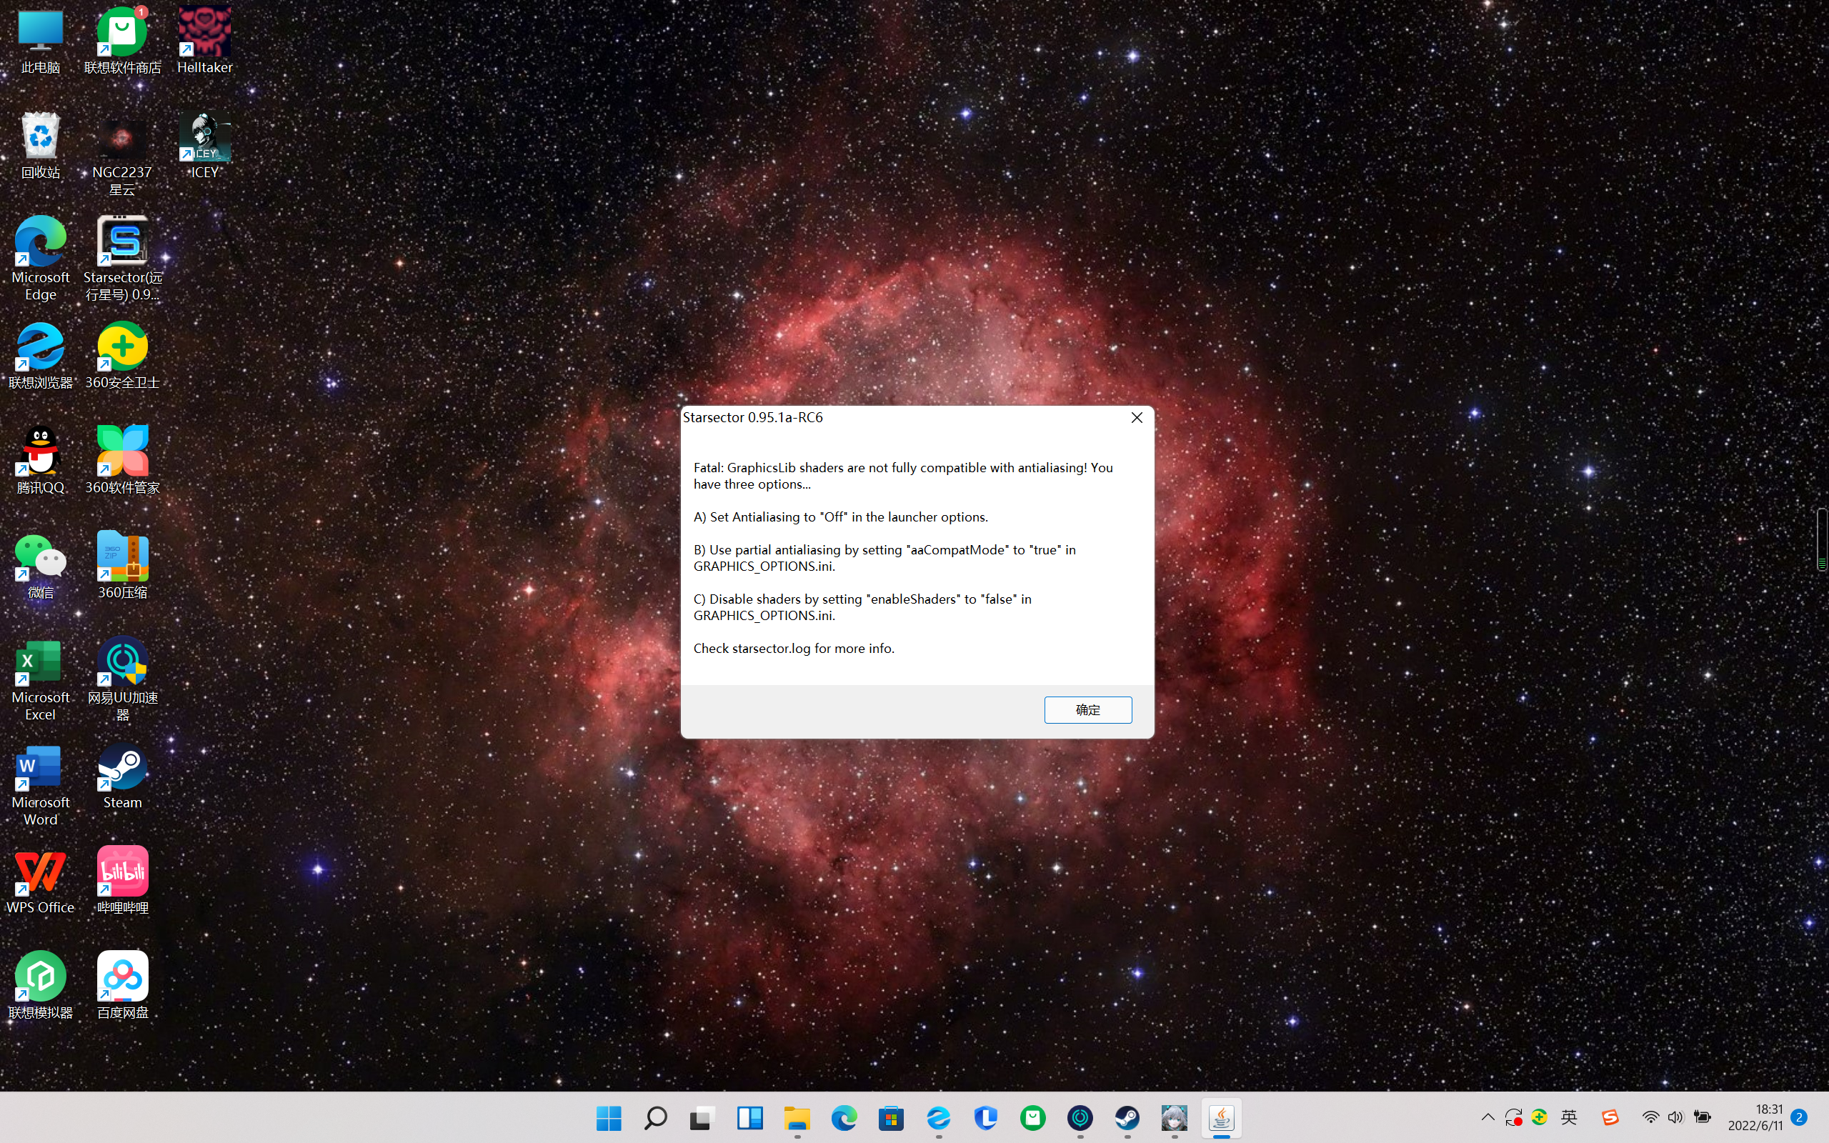Click the taskbar search magnifier icon
Screen dimensions: 1829x1143
click(655, 1118)
